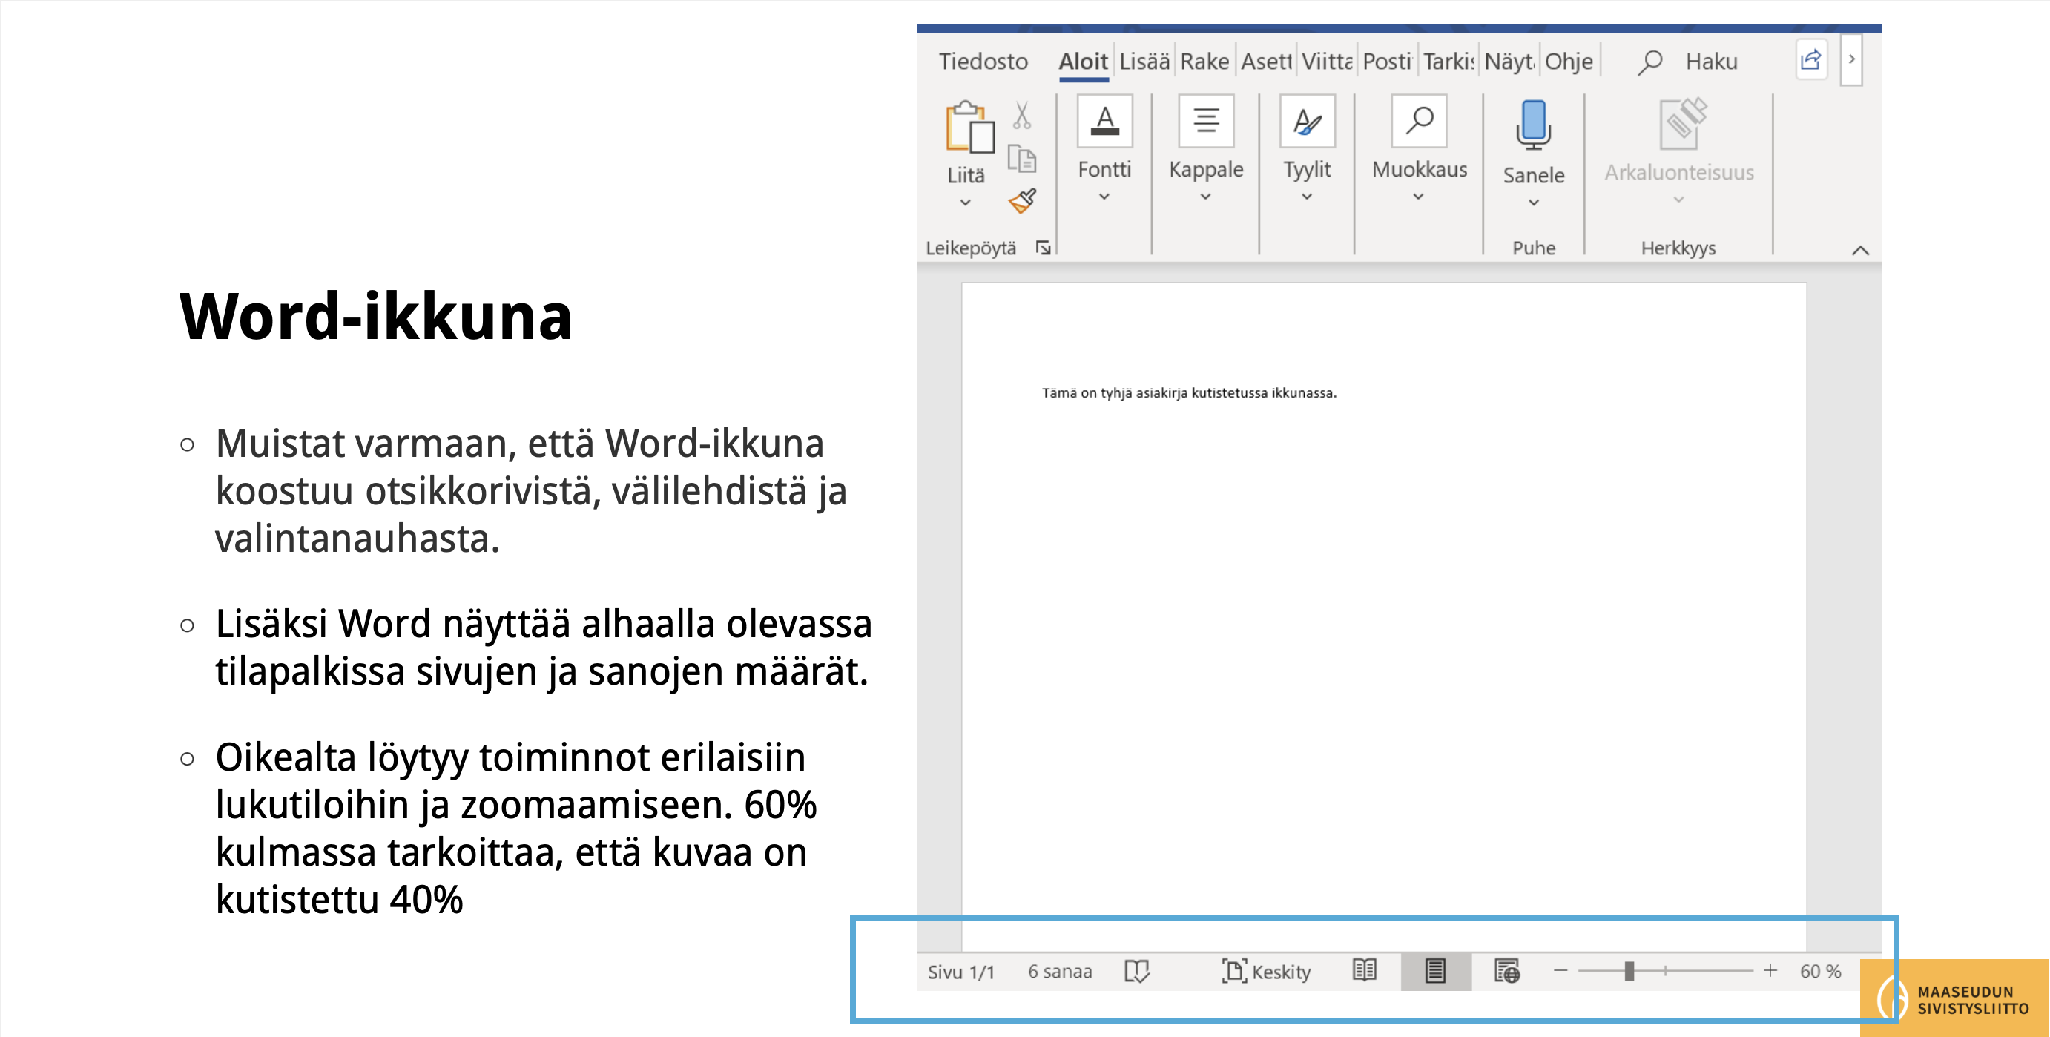This screenshot has width=2050, height=1037.
Task: Click the Haku search magnifier icon
Action: (1649, 62)
